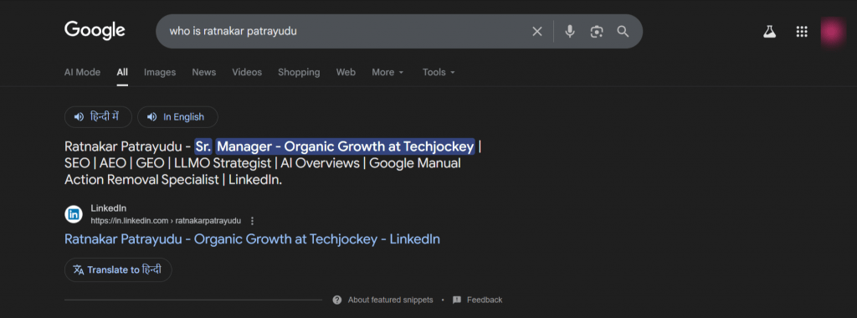Switch to Images tab
This screenshot has width=857, height=318.
tap(160, 72)
